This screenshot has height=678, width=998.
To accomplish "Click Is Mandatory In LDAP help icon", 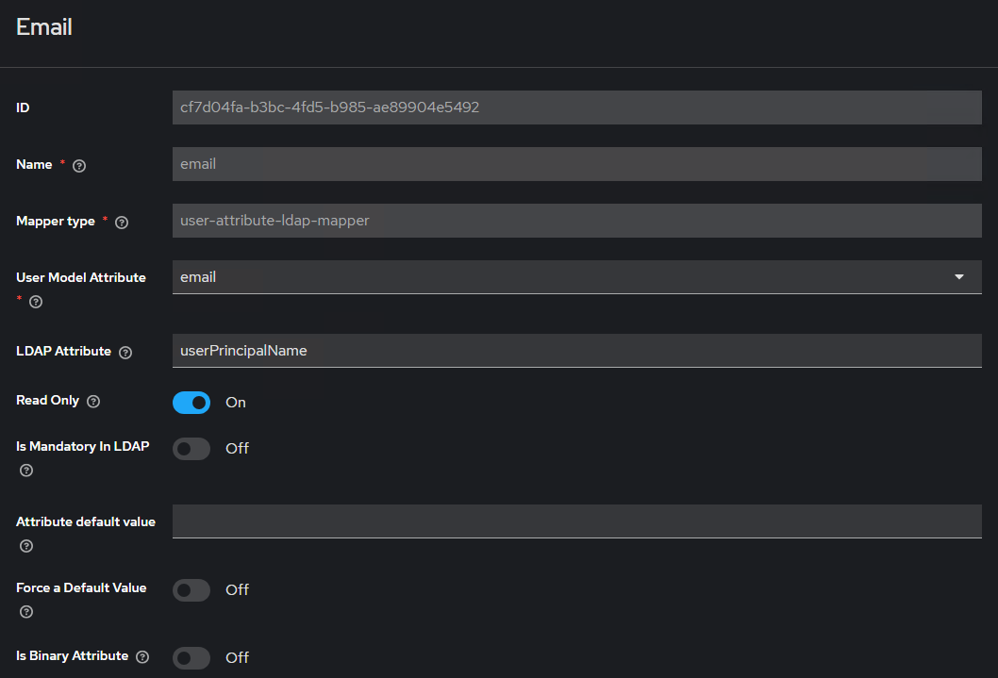I will point(26,471).
